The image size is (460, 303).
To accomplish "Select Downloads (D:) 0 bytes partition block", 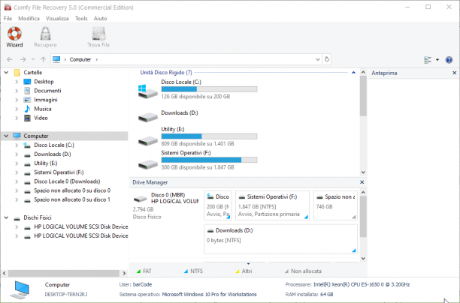I will 281,239.
